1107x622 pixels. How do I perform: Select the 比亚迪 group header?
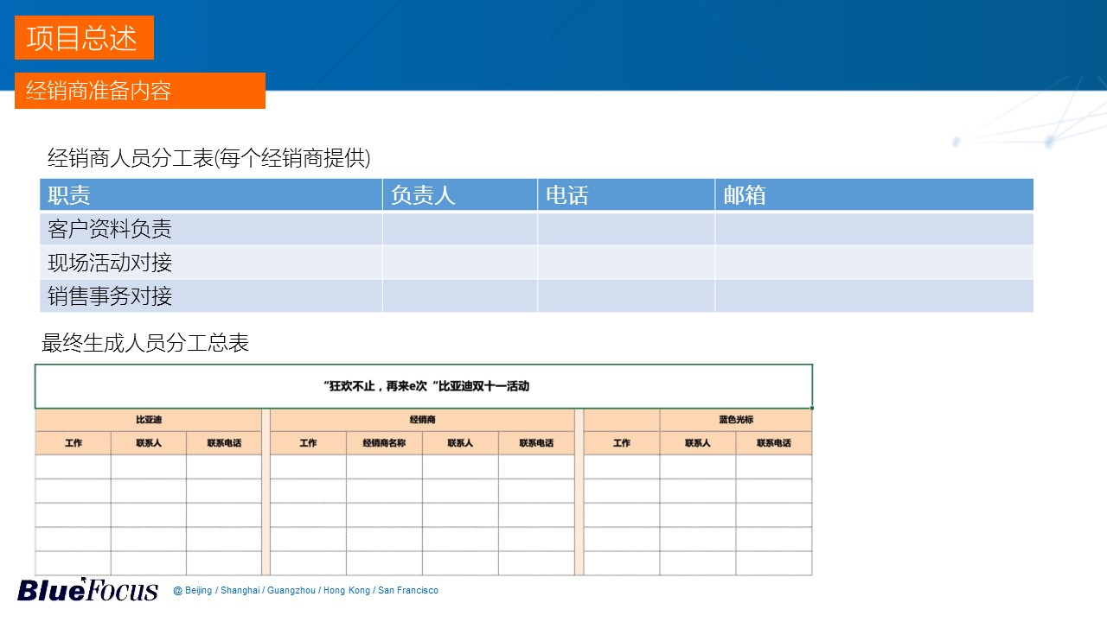pos(149,420)
